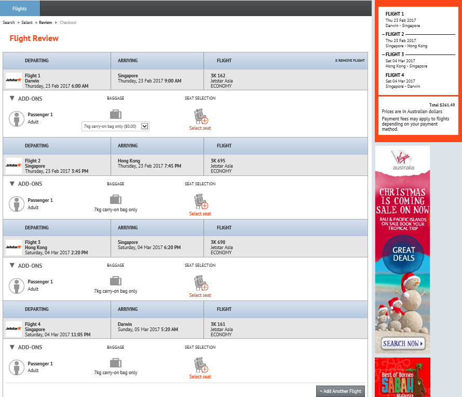The width and height of the screenshot is (462, 397).
Task: Click X Remove Flight link
Action: point(350,60)
